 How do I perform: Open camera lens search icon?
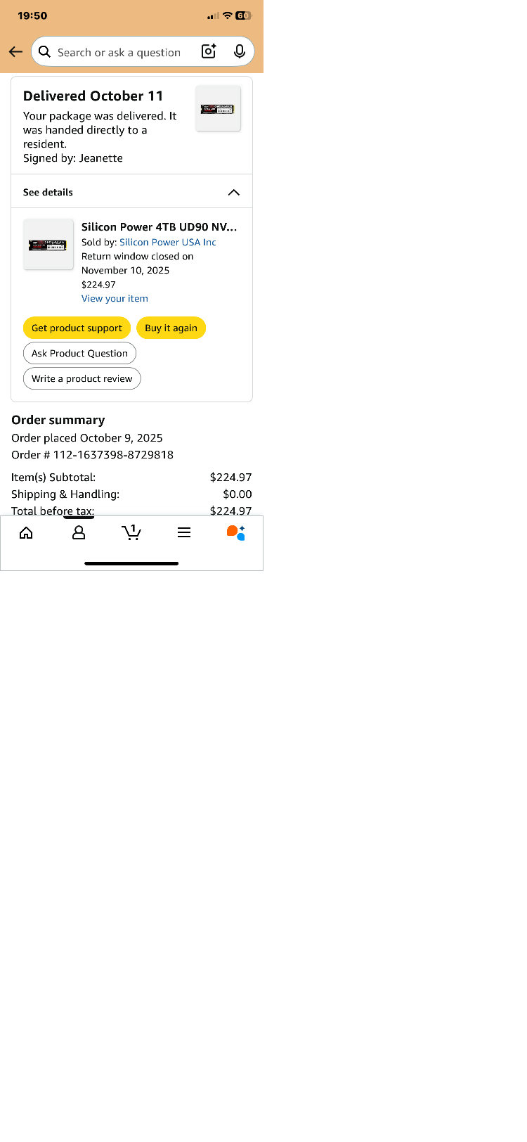tap(209, 51)
